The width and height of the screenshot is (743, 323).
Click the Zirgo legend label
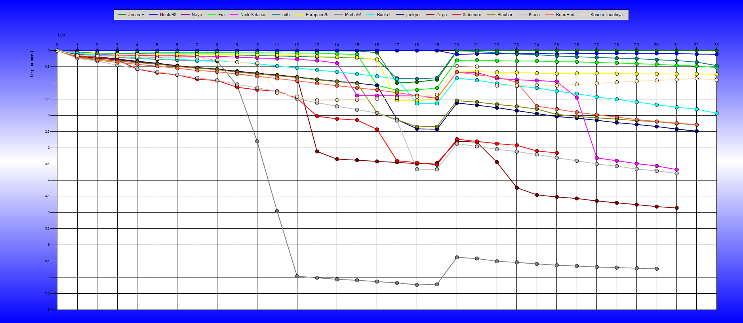(x=442, y=15)
